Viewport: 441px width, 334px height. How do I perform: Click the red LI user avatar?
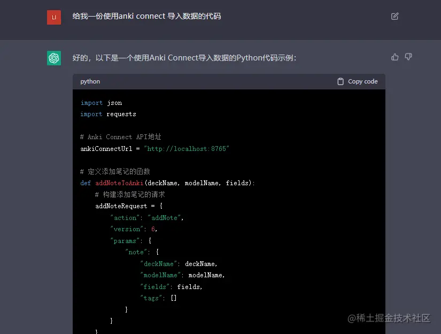click(x=53, y=17)
